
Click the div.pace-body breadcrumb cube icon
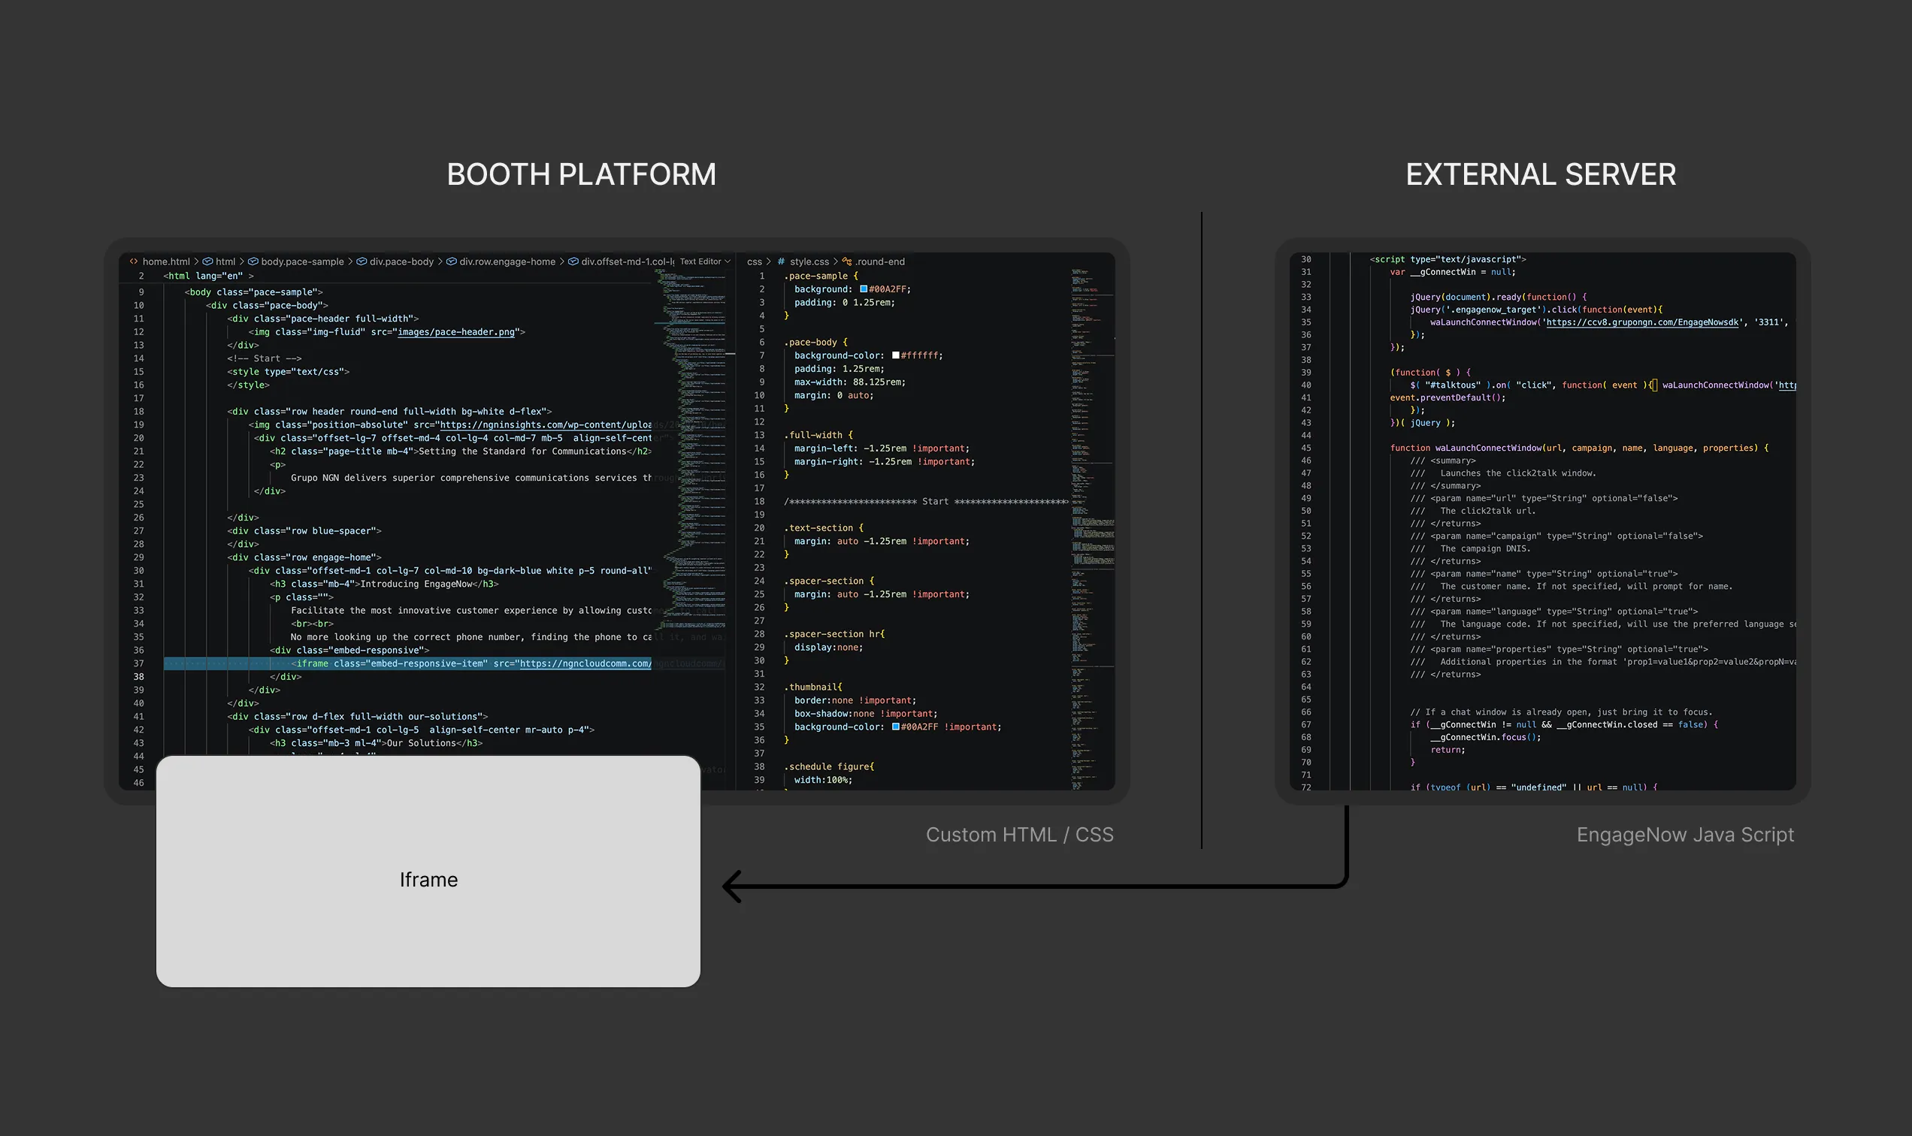point(362,261)
